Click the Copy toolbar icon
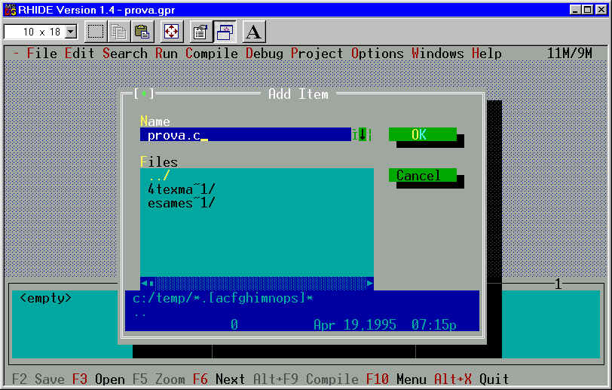612x390 pixels. pos(118,32)
